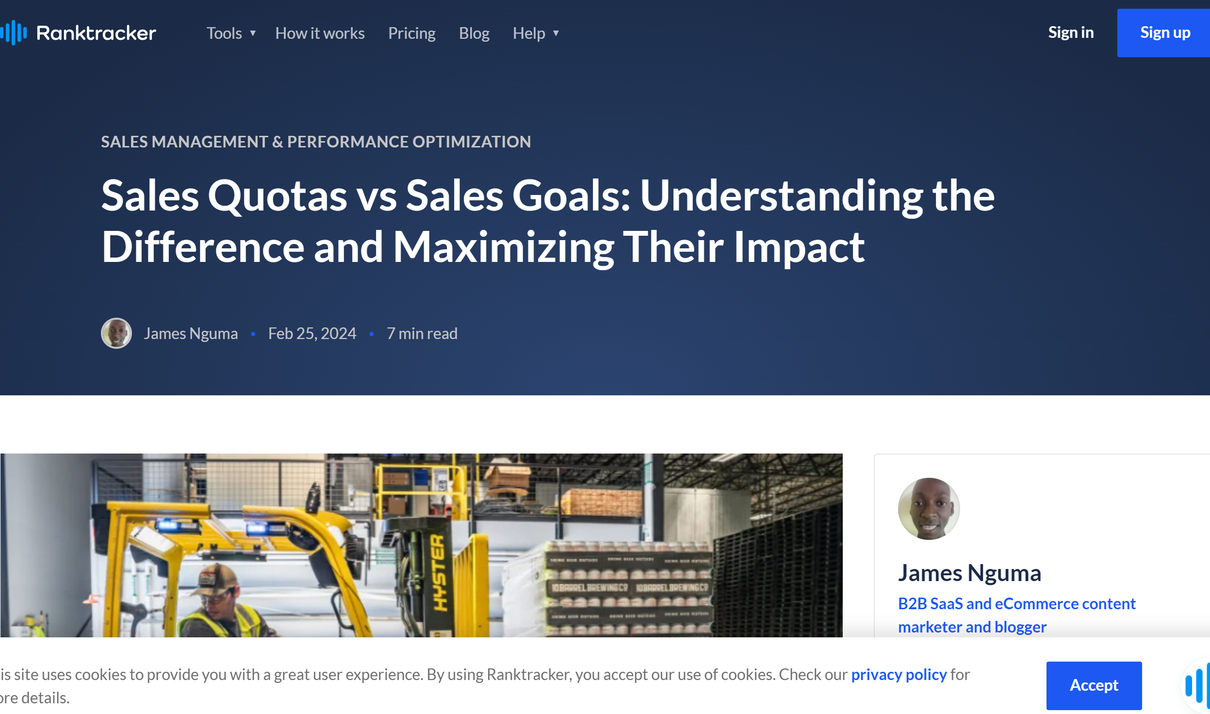Click the article title heading
The image size is (1210, 714).
point(548,221)
